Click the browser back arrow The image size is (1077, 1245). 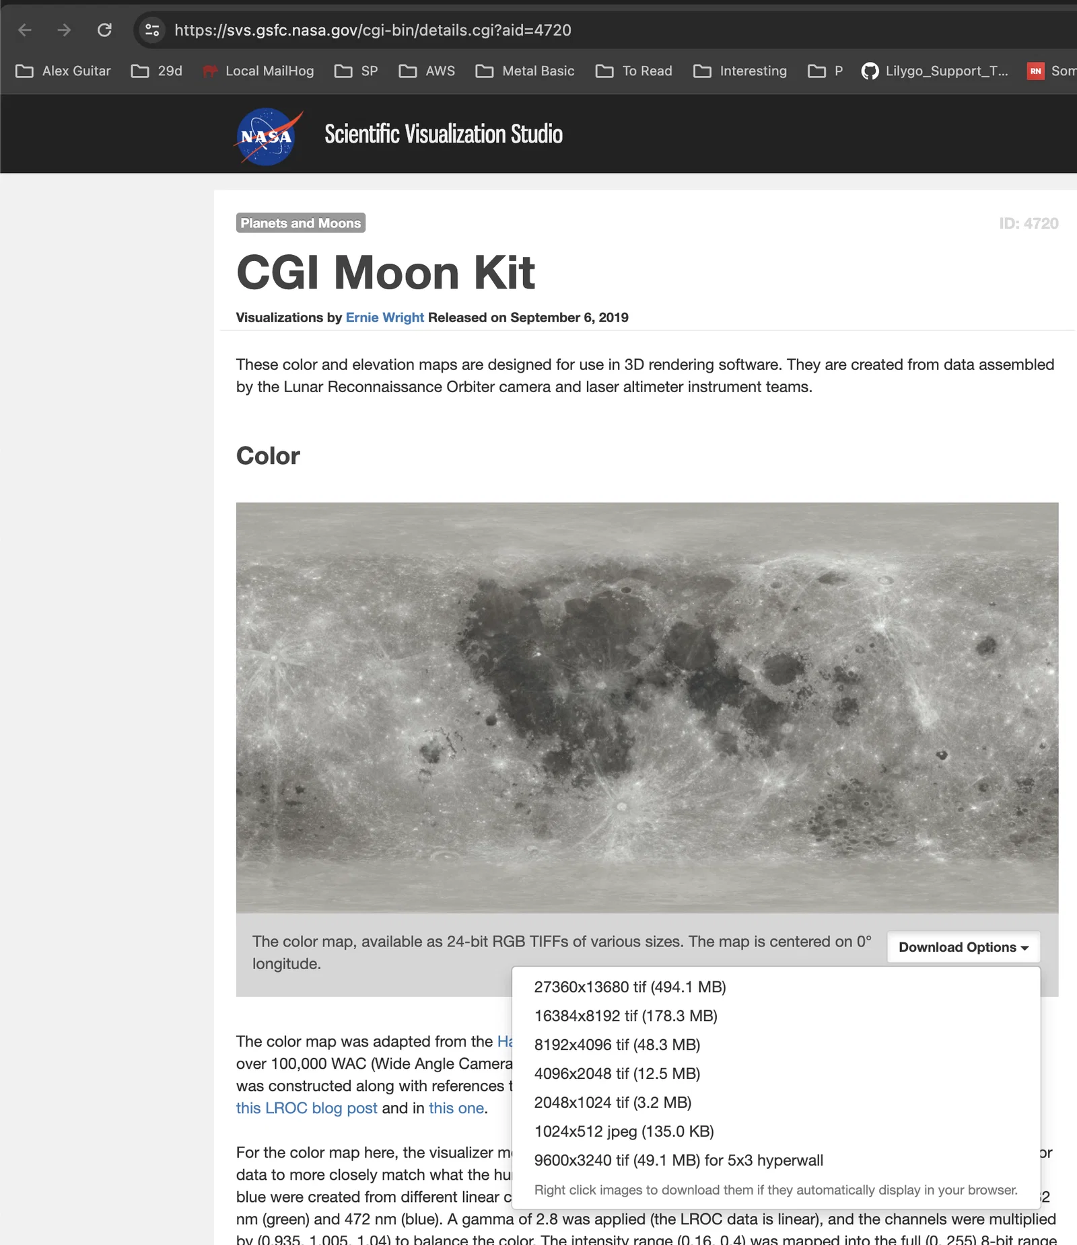click(x=25, y=30)
